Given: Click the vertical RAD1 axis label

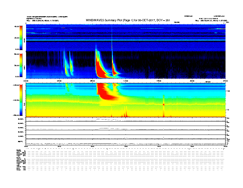Looking at the screenshot, I should coord(24,68).
